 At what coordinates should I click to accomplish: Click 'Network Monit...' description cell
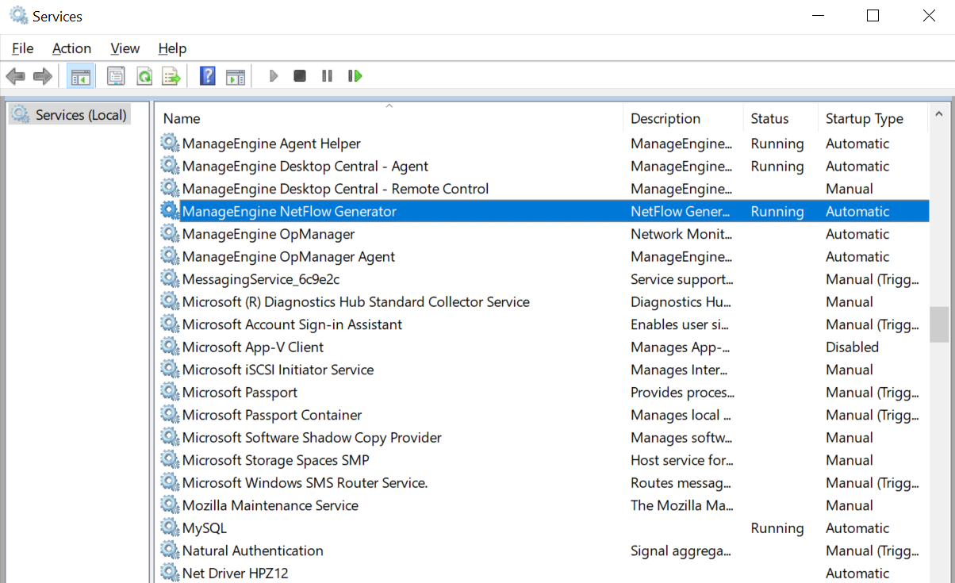681,234
